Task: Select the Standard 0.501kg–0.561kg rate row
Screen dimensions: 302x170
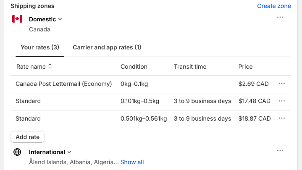Action: pos(28,118)
